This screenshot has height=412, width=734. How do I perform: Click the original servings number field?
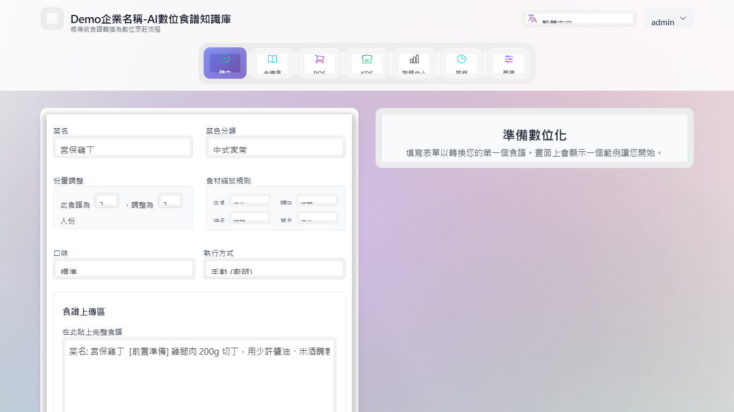pos(107,200)
